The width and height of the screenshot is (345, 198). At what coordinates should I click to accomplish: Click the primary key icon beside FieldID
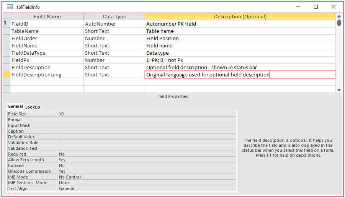click(x=5, y=23)
